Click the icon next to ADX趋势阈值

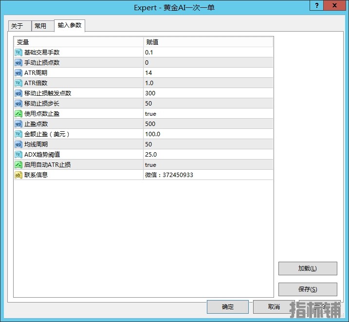tap(18, 155)
